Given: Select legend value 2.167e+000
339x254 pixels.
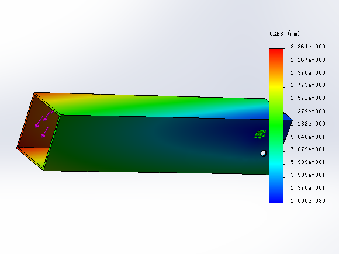Looking at the screenshot, I should coord(308,60).
